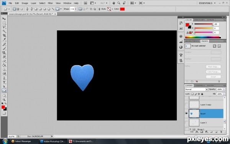The height and width of the screenshot is (144, 230).
Task: Select the Paint Bucket tool
Action: pos(4,65)
